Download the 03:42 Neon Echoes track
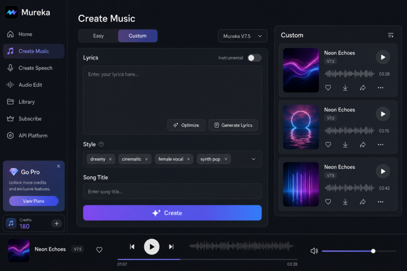The width and height of the screenshot is (407, 271). tap(345, 202)
